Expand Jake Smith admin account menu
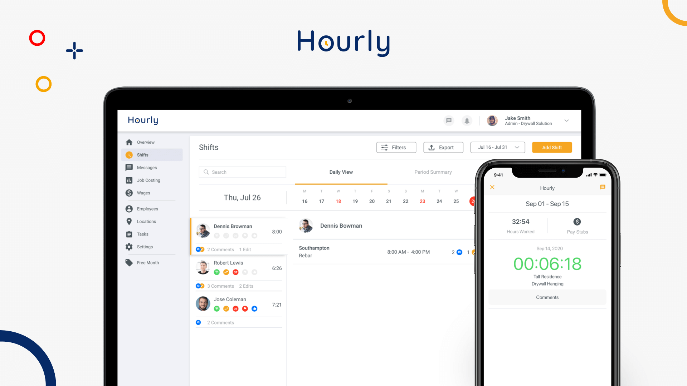The width and height of the screenshot is (687, 386). [567, 121]
